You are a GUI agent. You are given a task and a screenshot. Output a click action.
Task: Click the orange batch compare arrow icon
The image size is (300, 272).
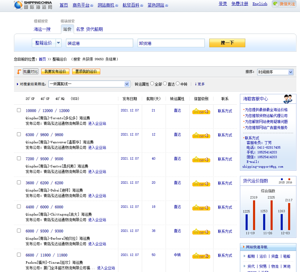19,72
